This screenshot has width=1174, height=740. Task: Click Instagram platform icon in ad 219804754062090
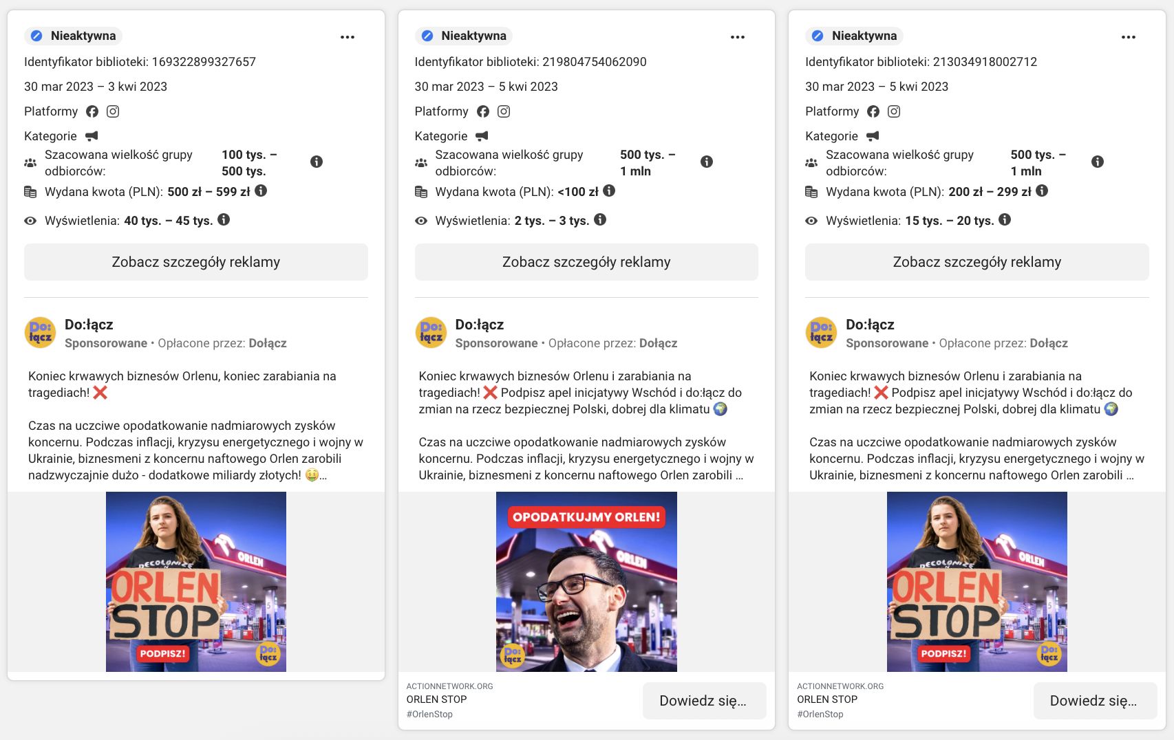(x=504, y=111)
